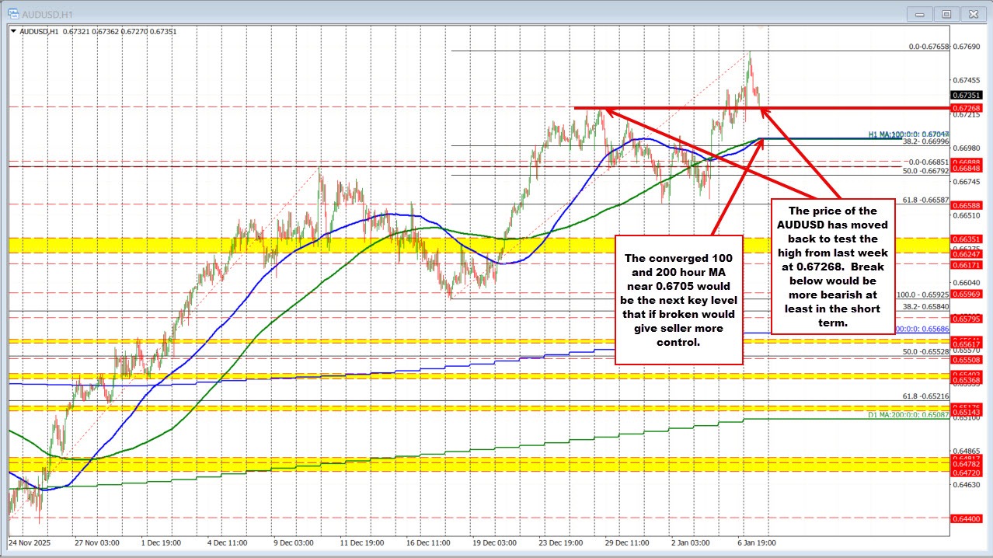The image size is (993, 558).
Task: Click the red resistance line at 0.67268
Action: 684,108
